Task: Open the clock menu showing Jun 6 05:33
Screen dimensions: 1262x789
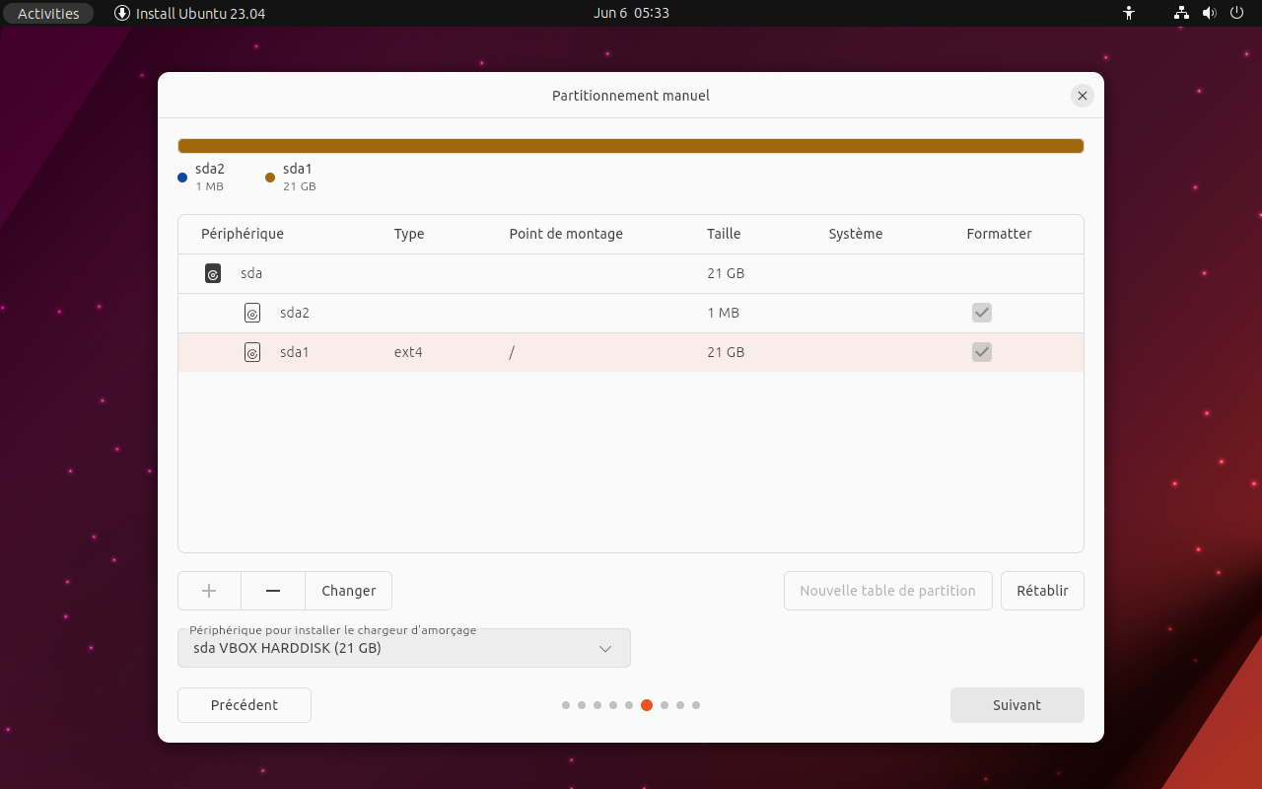Action: point(631,13)
